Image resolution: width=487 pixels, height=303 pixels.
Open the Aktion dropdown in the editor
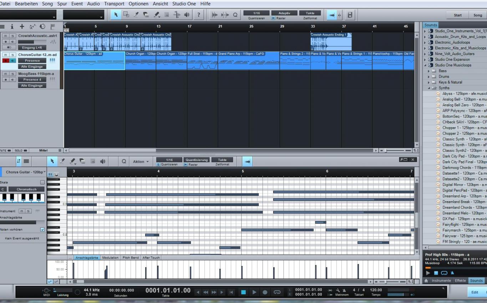141,161
